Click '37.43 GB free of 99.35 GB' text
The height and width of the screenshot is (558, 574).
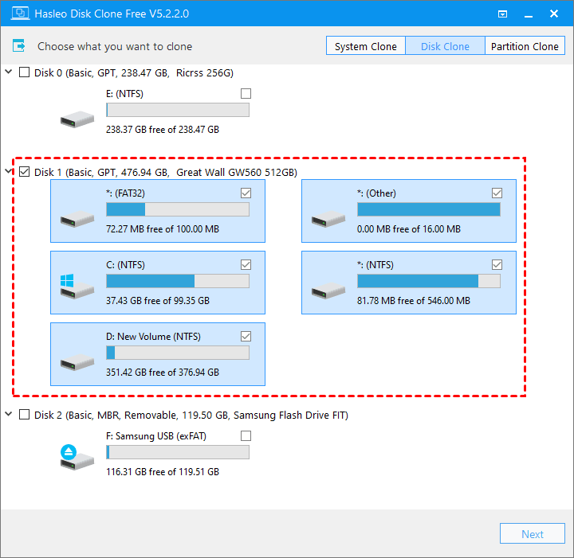pos(158,300)
